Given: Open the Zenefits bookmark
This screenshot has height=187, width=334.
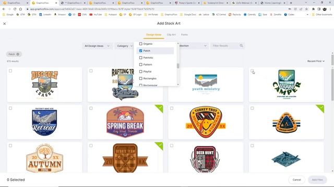Looking at the screenshot, I should (276, 15).
